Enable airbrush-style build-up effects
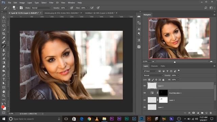 pos(92,8)
